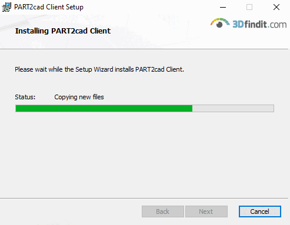Click the empty gray area below the progress bar
Viewport: 290px width, 225px height.
[x=145, y=155]
